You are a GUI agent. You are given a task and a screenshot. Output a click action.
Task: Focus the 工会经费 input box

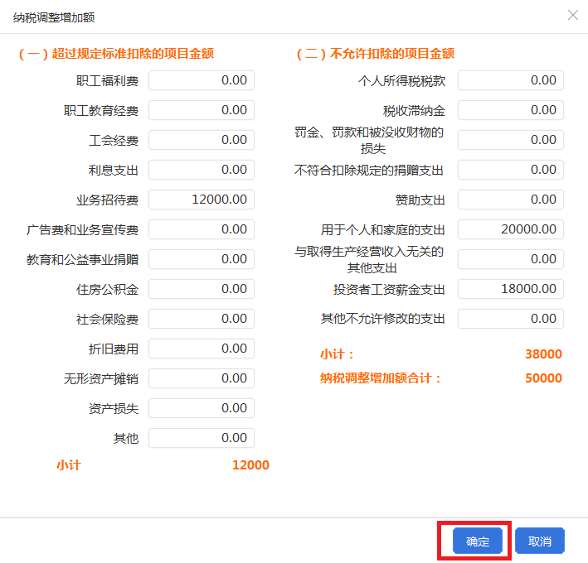(x=202, y=140)
